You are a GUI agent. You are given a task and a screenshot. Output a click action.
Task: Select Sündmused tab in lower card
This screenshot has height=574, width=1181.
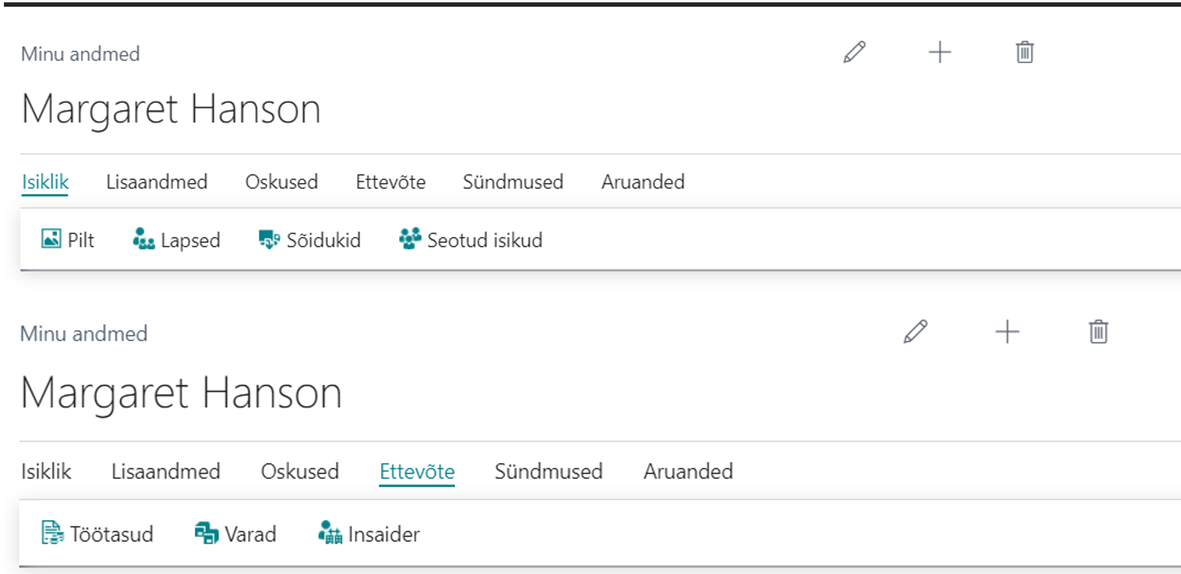click(549, 471)
